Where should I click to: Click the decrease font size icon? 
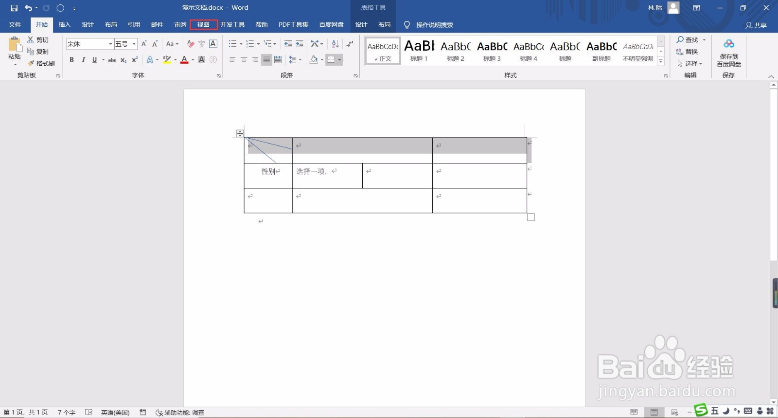tap(155, 44)
